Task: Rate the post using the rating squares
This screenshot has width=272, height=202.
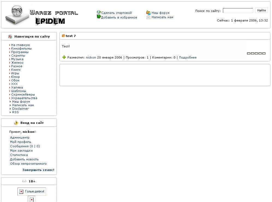Action: click(256, 53)
